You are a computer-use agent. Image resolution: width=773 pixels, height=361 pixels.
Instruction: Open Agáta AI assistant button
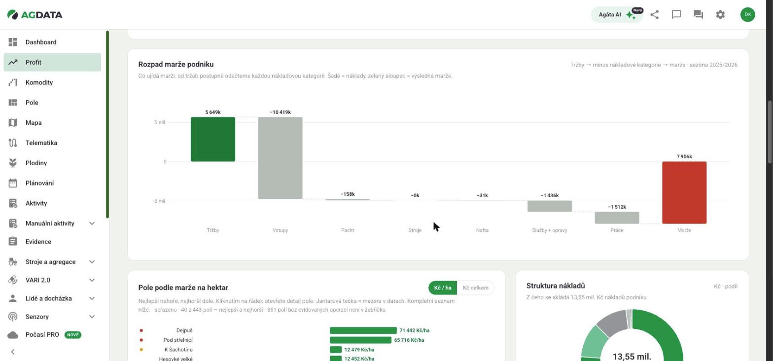[617, 15]
